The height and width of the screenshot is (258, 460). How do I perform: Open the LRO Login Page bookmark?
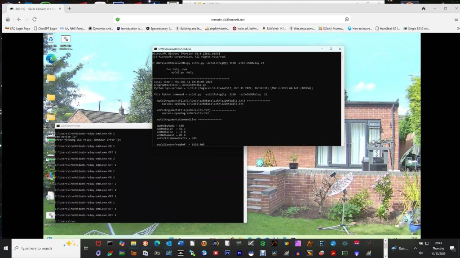18,29
